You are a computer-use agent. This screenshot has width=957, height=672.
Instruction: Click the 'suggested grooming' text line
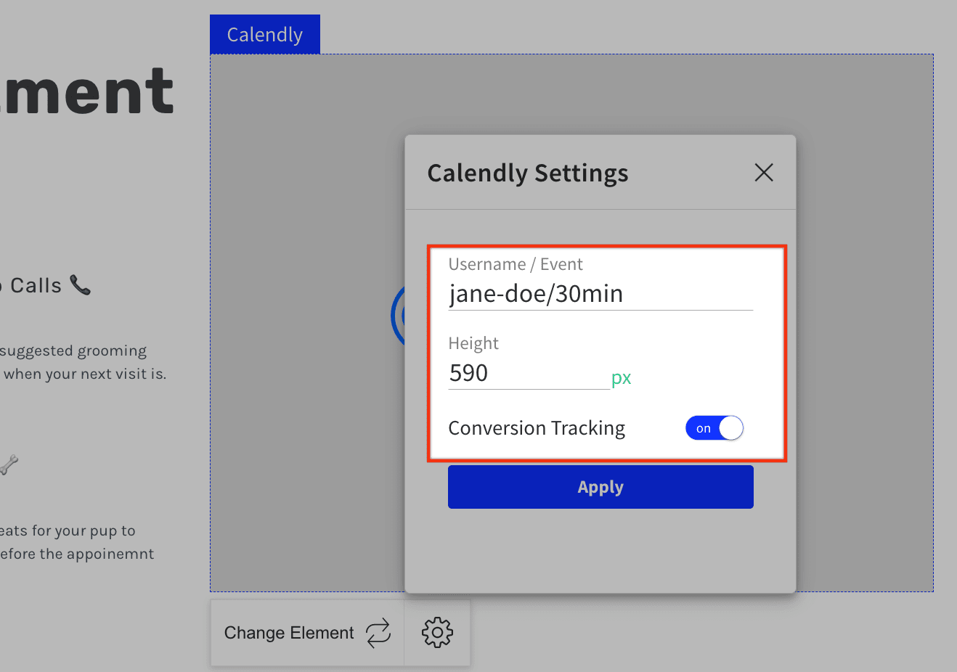[73, 351]
